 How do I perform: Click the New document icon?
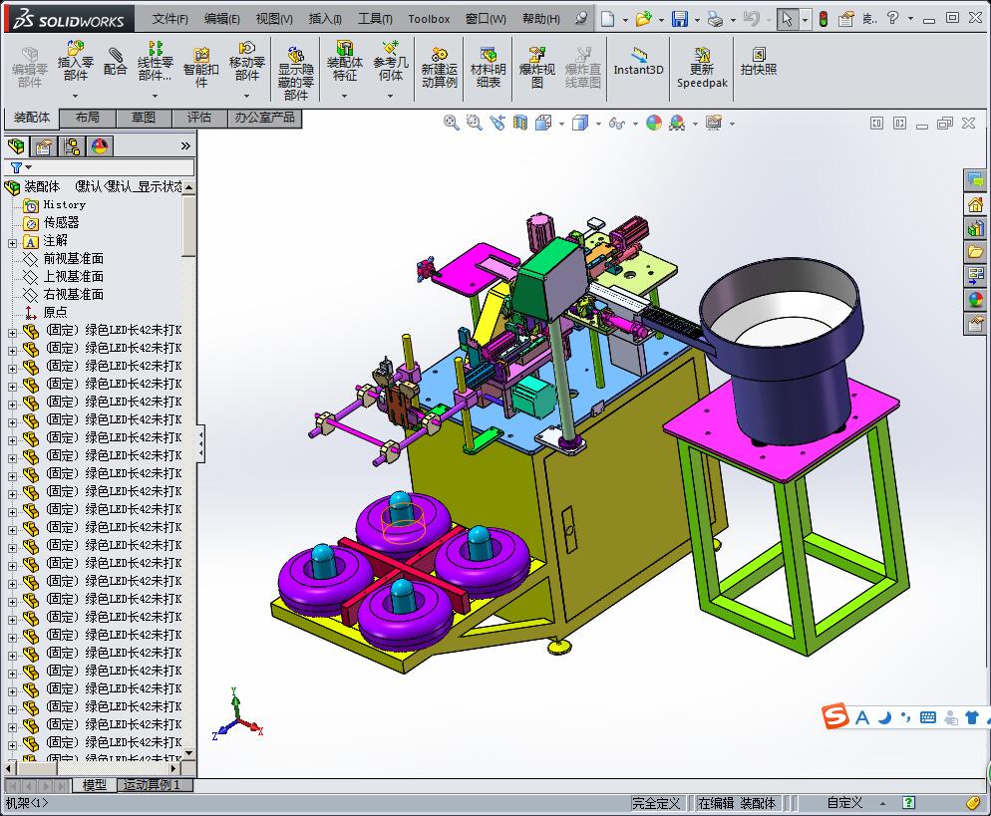tap(607, 19)
